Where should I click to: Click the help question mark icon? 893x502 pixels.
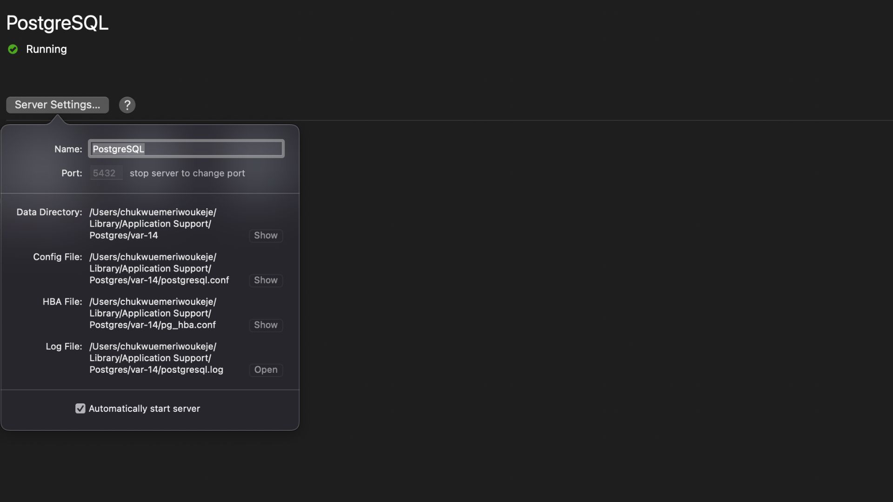point(127,105)
